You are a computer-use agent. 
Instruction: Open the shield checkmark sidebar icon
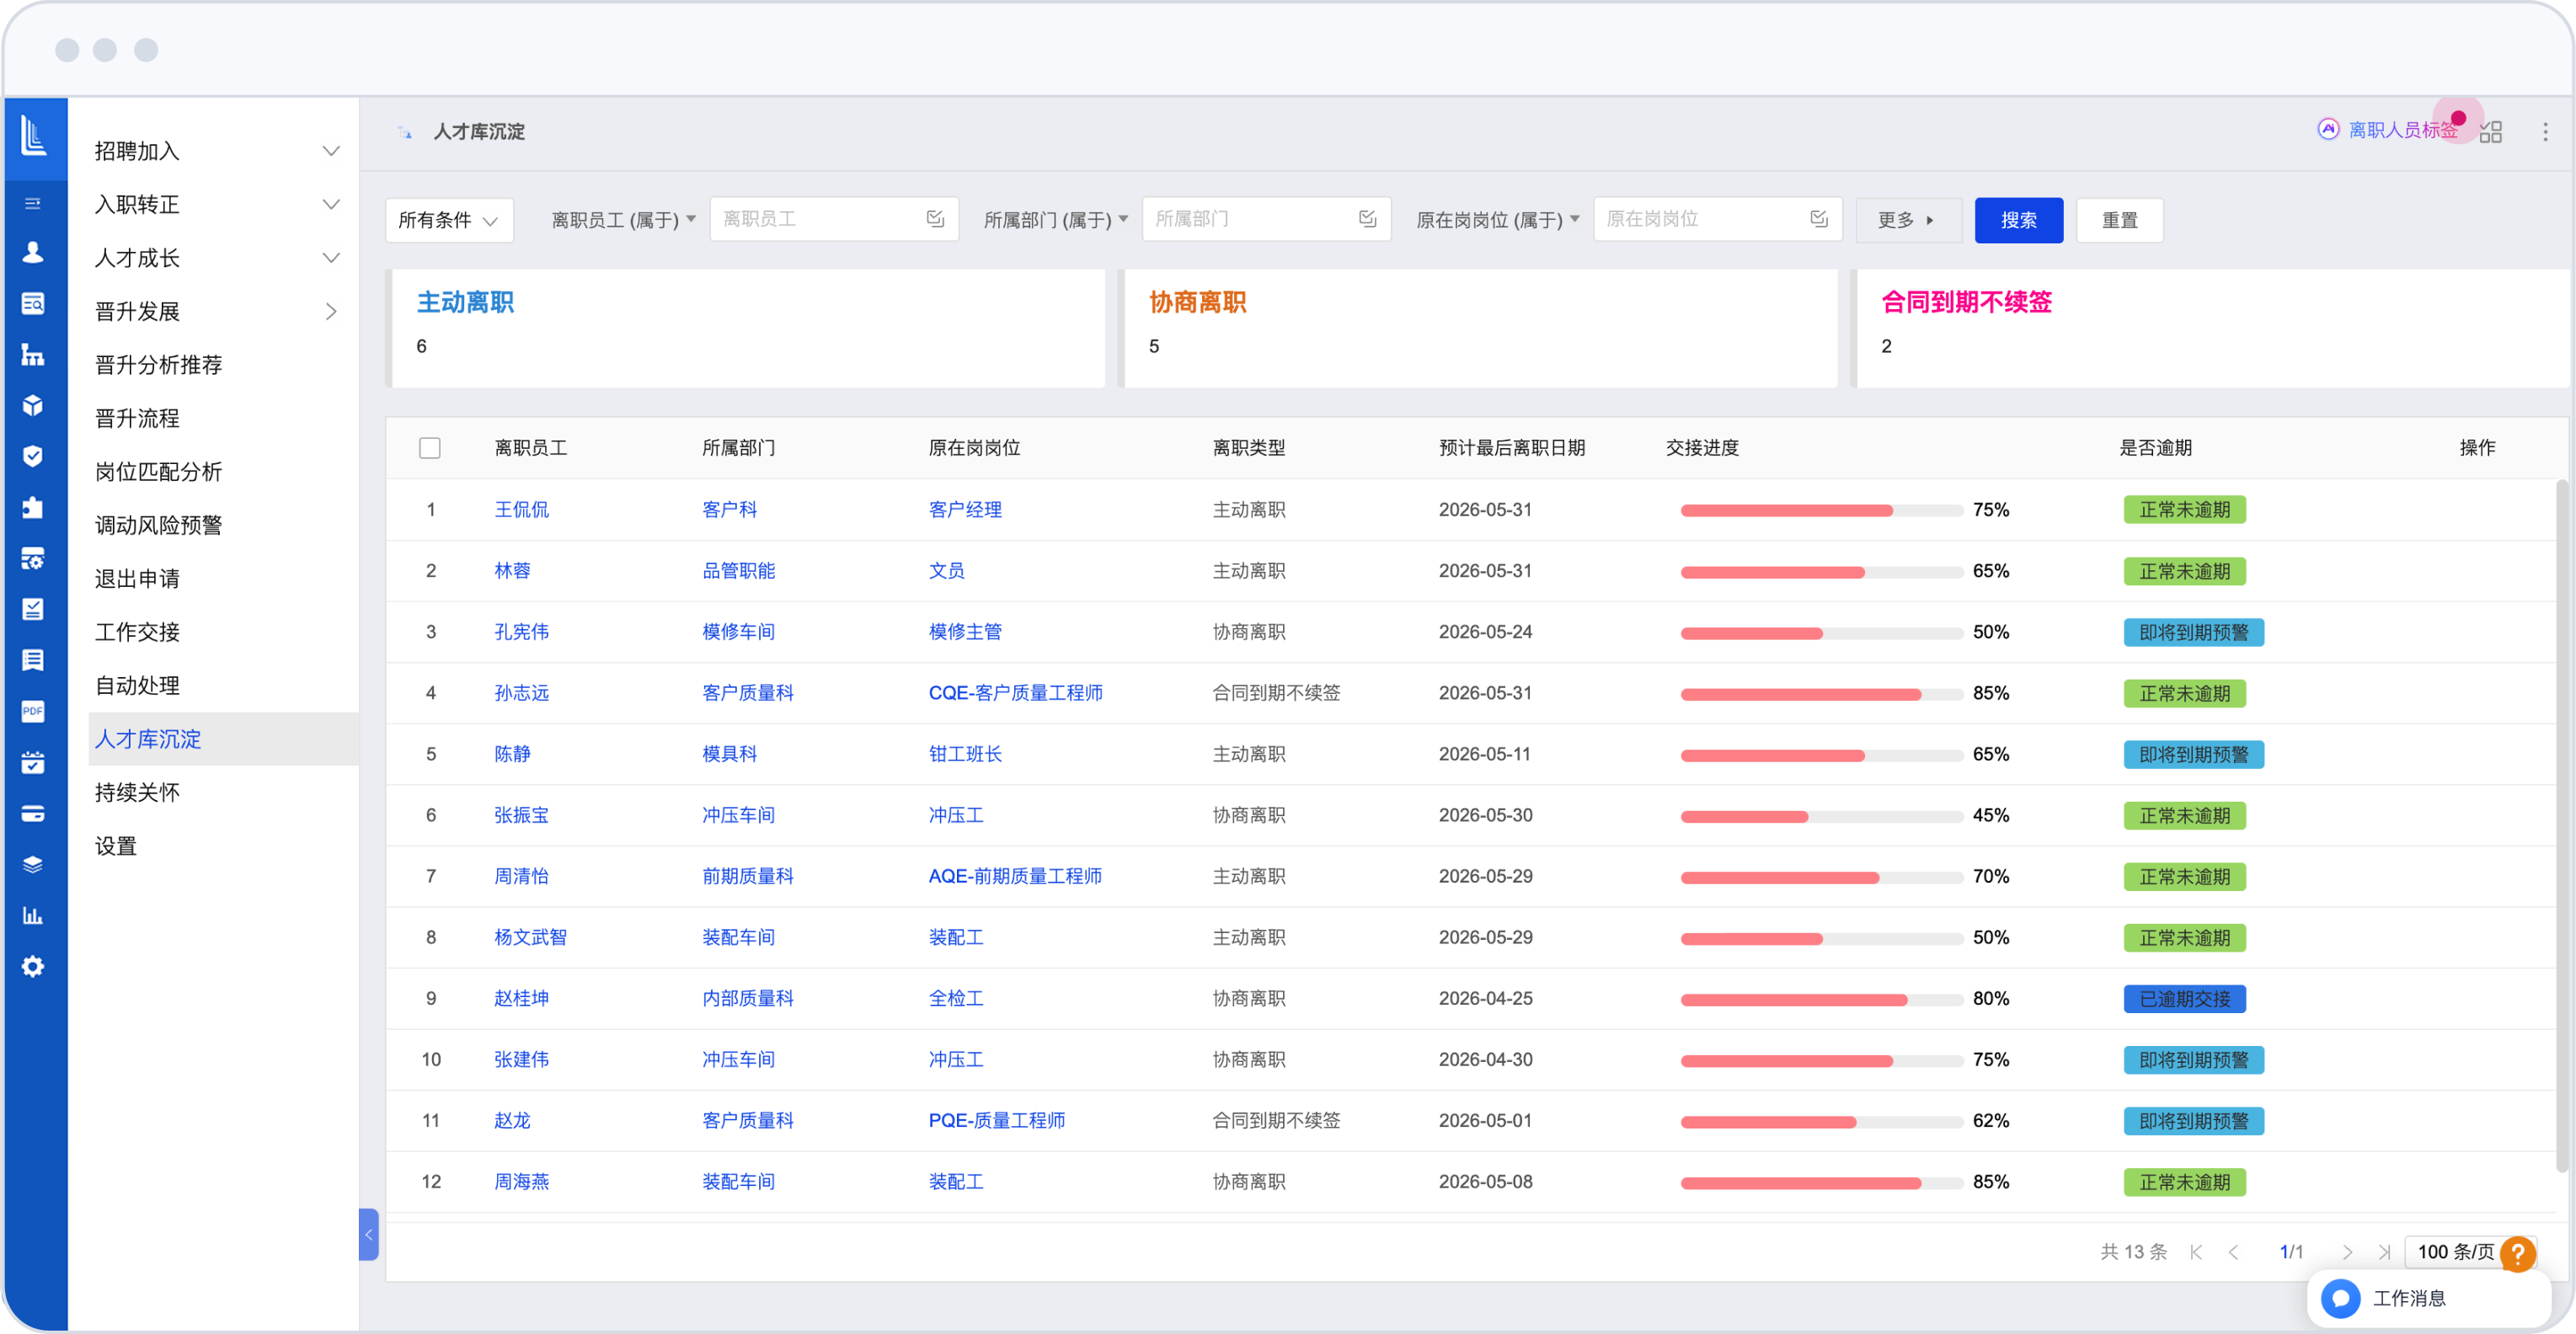[33, 456]
